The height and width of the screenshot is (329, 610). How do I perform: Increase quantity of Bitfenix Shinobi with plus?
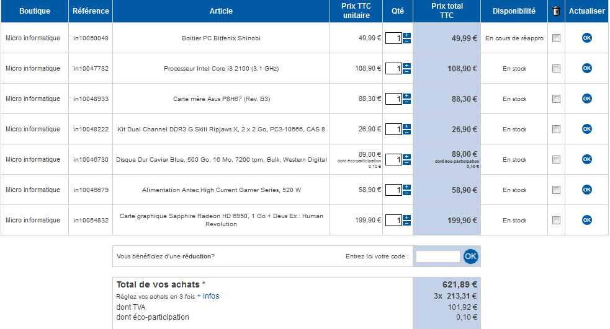click(x=406, y=35)
